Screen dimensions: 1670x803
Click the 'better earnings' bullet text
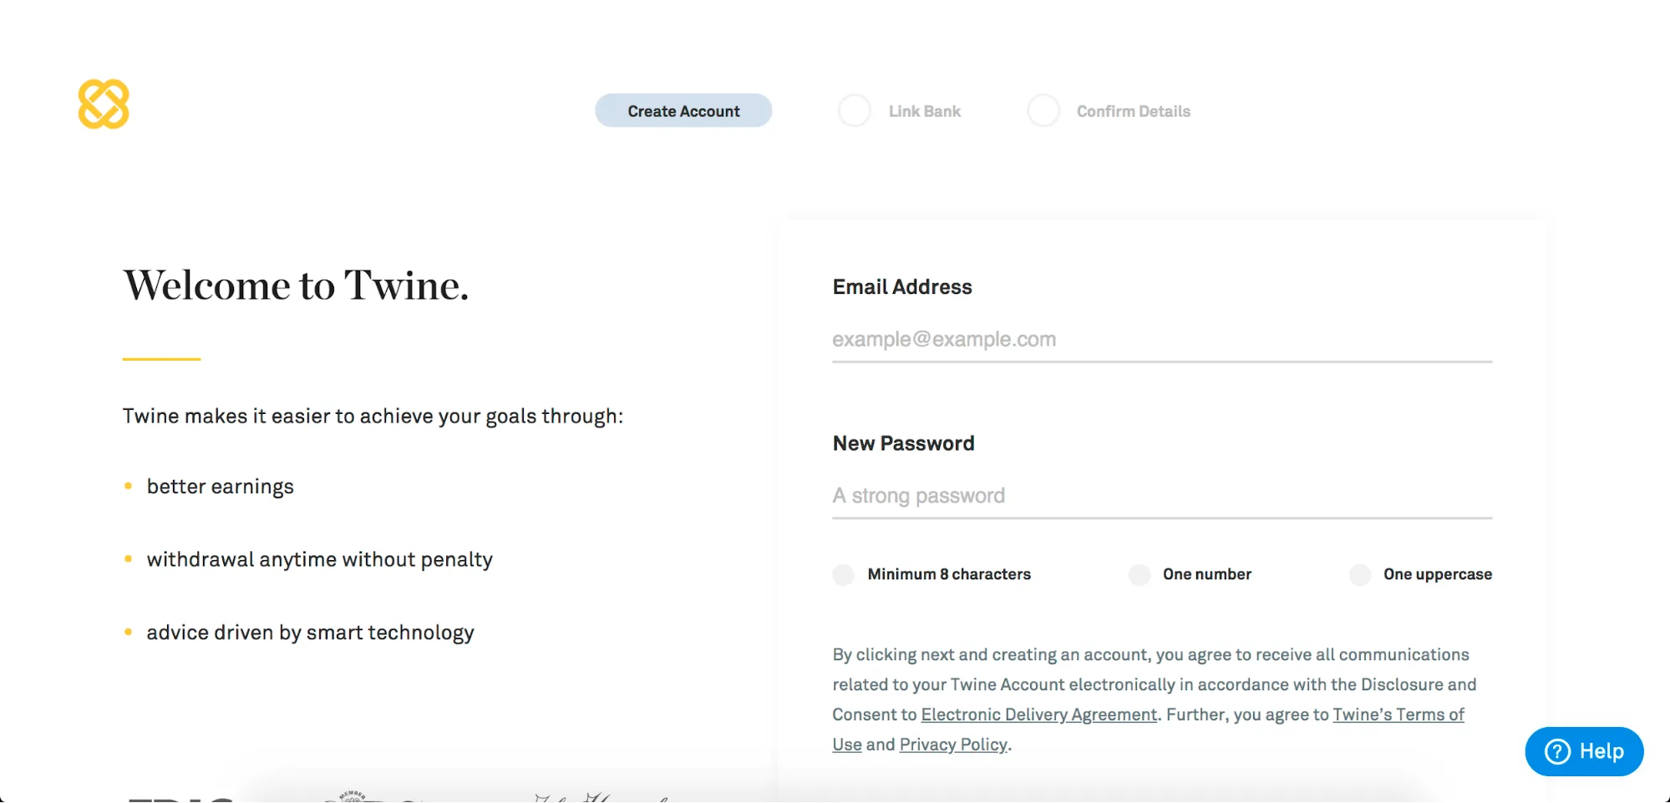(x=220, y=487)
